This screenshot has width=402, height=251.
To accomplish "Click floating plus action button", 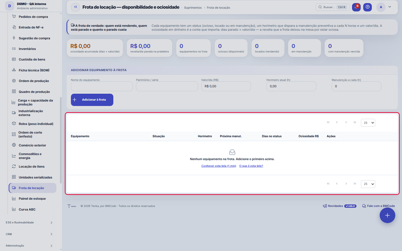I will [387, 215].
